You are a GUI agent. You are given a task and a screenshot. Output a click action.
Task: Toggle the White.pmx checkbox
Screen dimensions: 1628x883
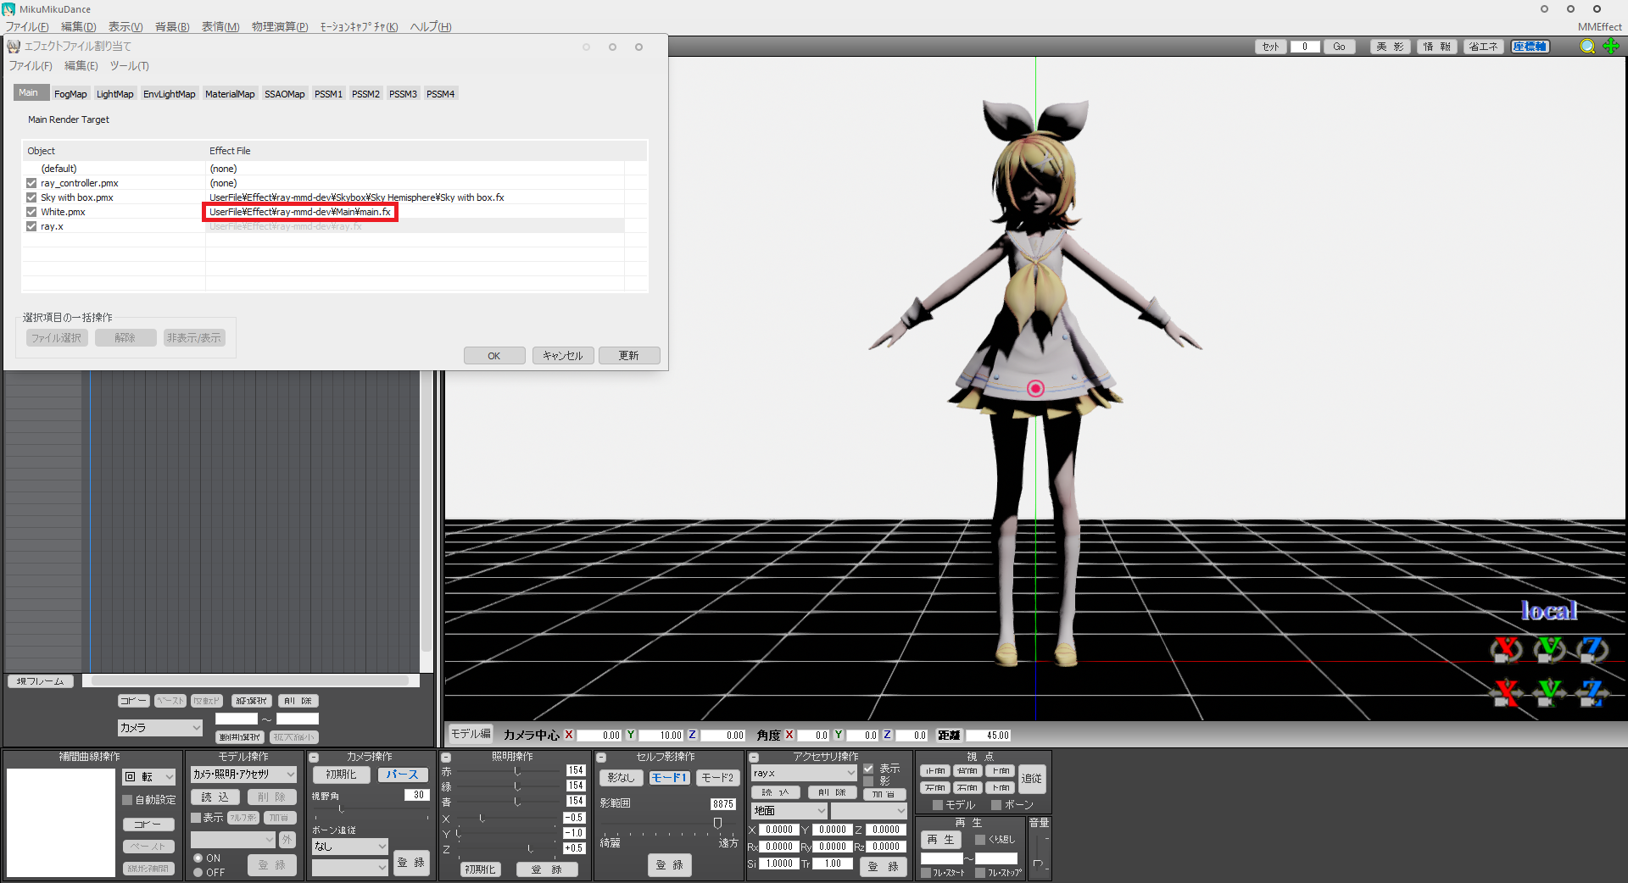[x=31, y=212]
